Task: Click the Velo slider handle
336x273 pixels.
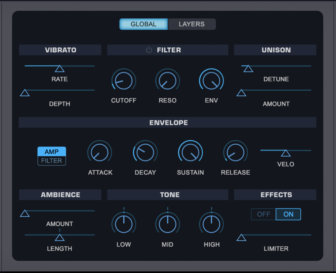Action: tap(286, 153)
